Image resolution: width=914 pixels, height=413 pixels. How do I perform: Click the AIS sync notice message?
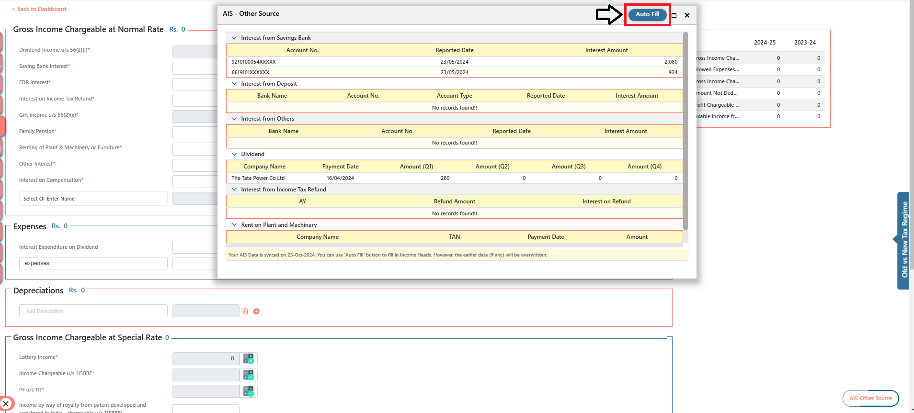[388, 255]
